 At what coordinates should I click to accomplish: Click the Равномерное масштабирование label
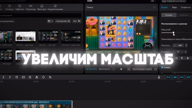coord(177,39)
